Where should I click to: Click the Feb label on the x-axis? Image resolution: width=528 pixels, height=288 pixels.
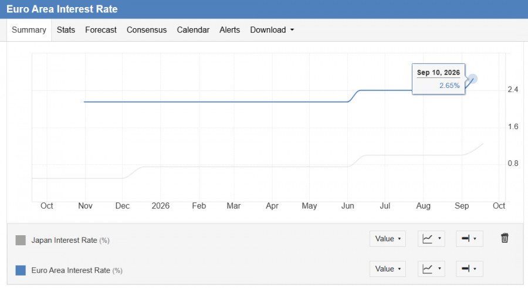point(199,206)
